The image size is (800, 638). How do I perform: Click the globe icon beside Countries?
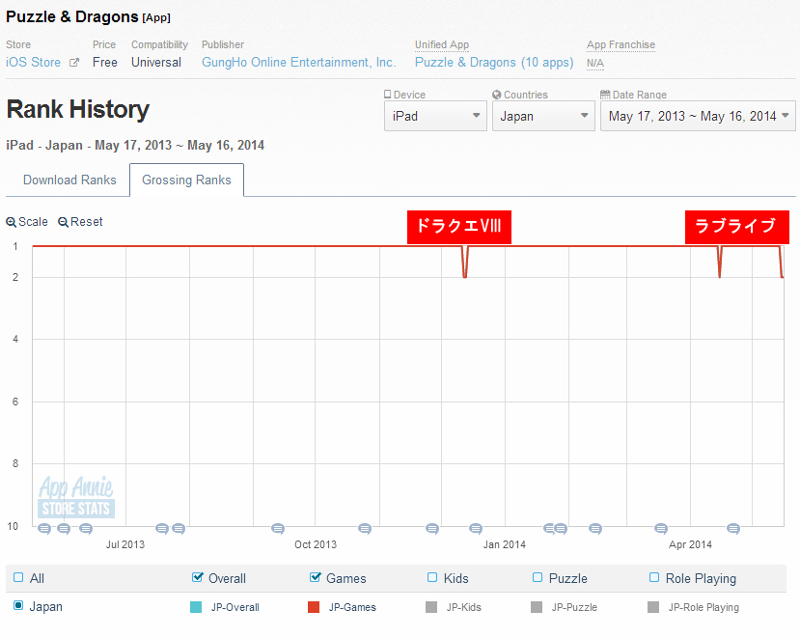[496, 95]
